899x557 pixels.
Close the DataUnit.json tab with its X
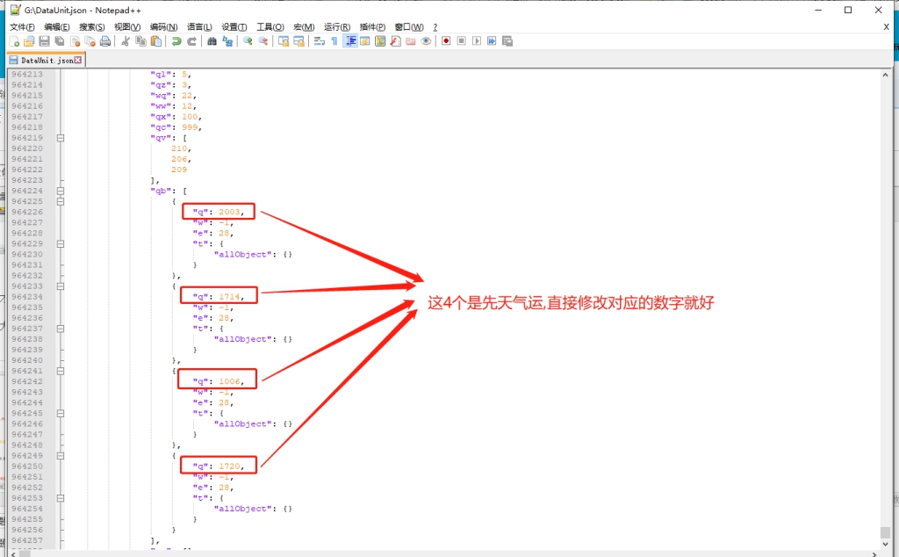pos(78,61)
